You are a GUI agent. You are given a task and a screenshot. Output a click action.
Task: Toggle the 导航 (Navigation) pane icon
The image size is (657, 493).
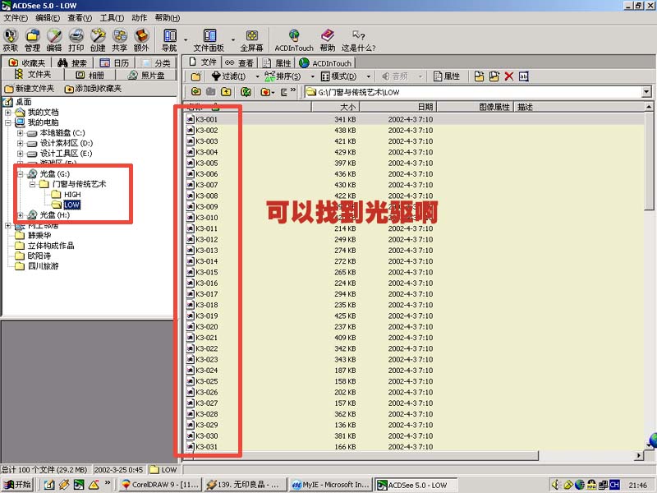coord(169,39)
